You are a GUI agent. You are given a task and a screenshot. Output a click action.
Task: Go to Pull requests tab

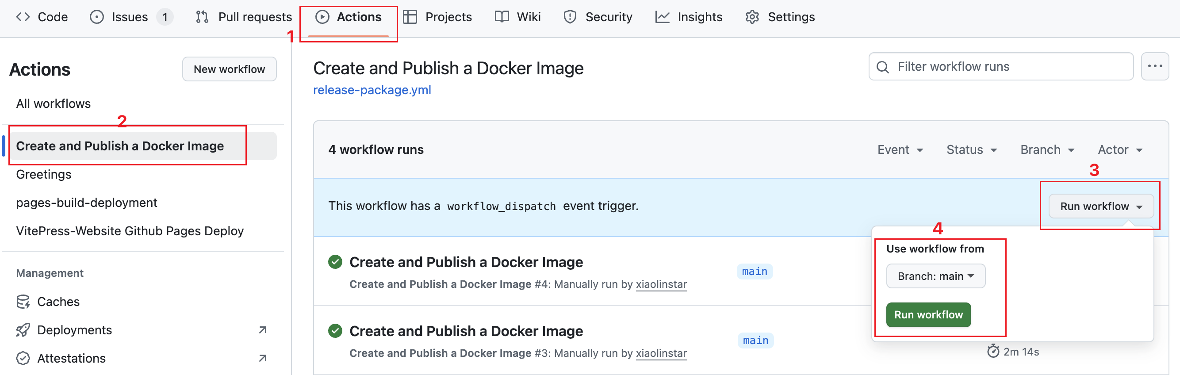tap(244, 17)
